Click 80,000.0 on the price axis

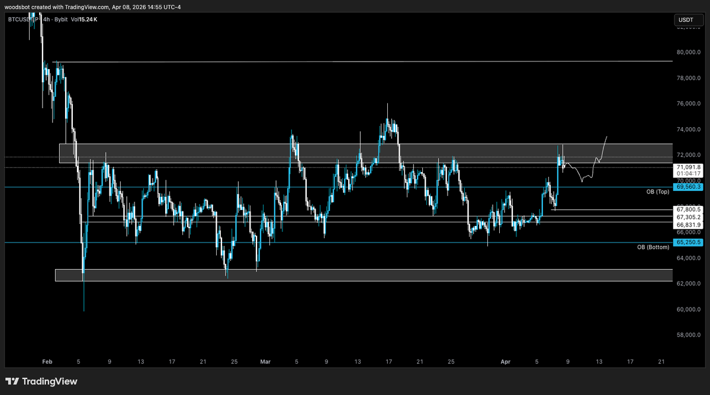coord(689,53)
